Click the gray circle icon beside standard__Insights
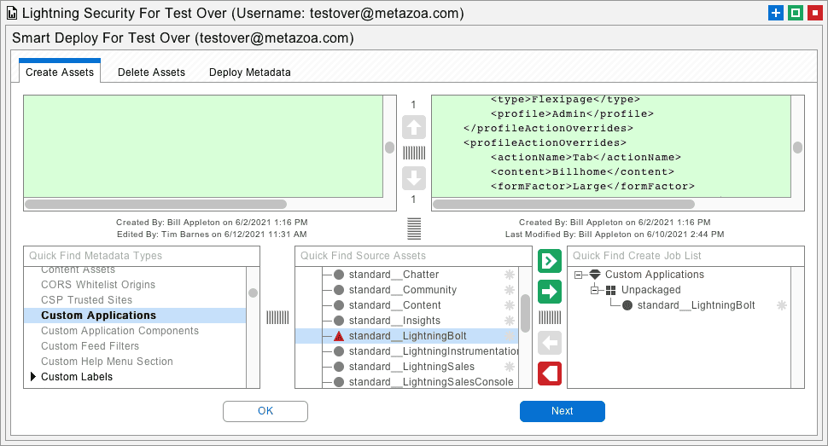The height and width of the screenshot is (446, 828). [339, 321]
